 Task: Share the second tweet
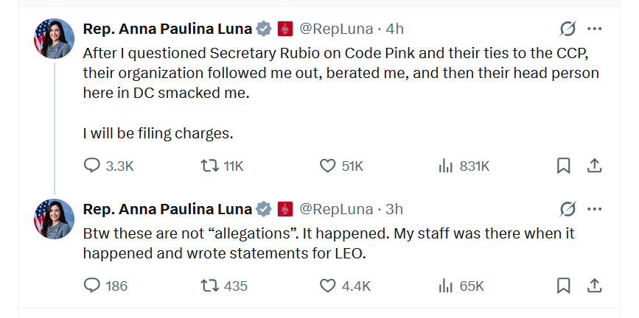pos(595,286)
